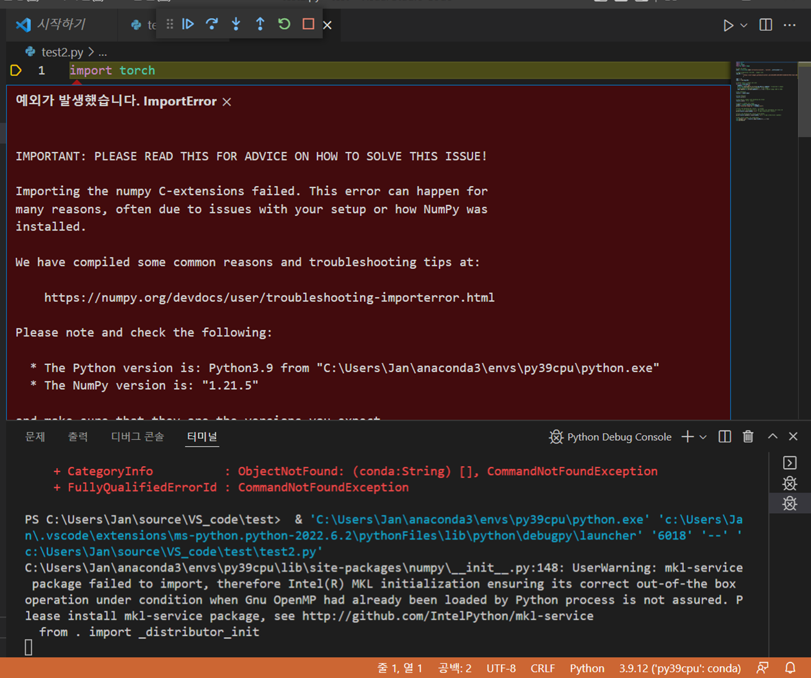The width and height of the screenshot is (811, 678).
Task: Click the feedback icon in status bar
Action: 763,668
